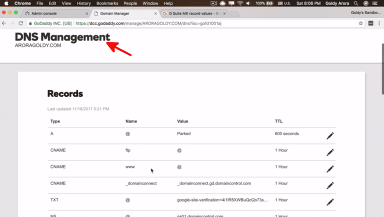Click the page's vertical scrollbar
The height and width of the screenshot is (217, 384).
[382, 69]
